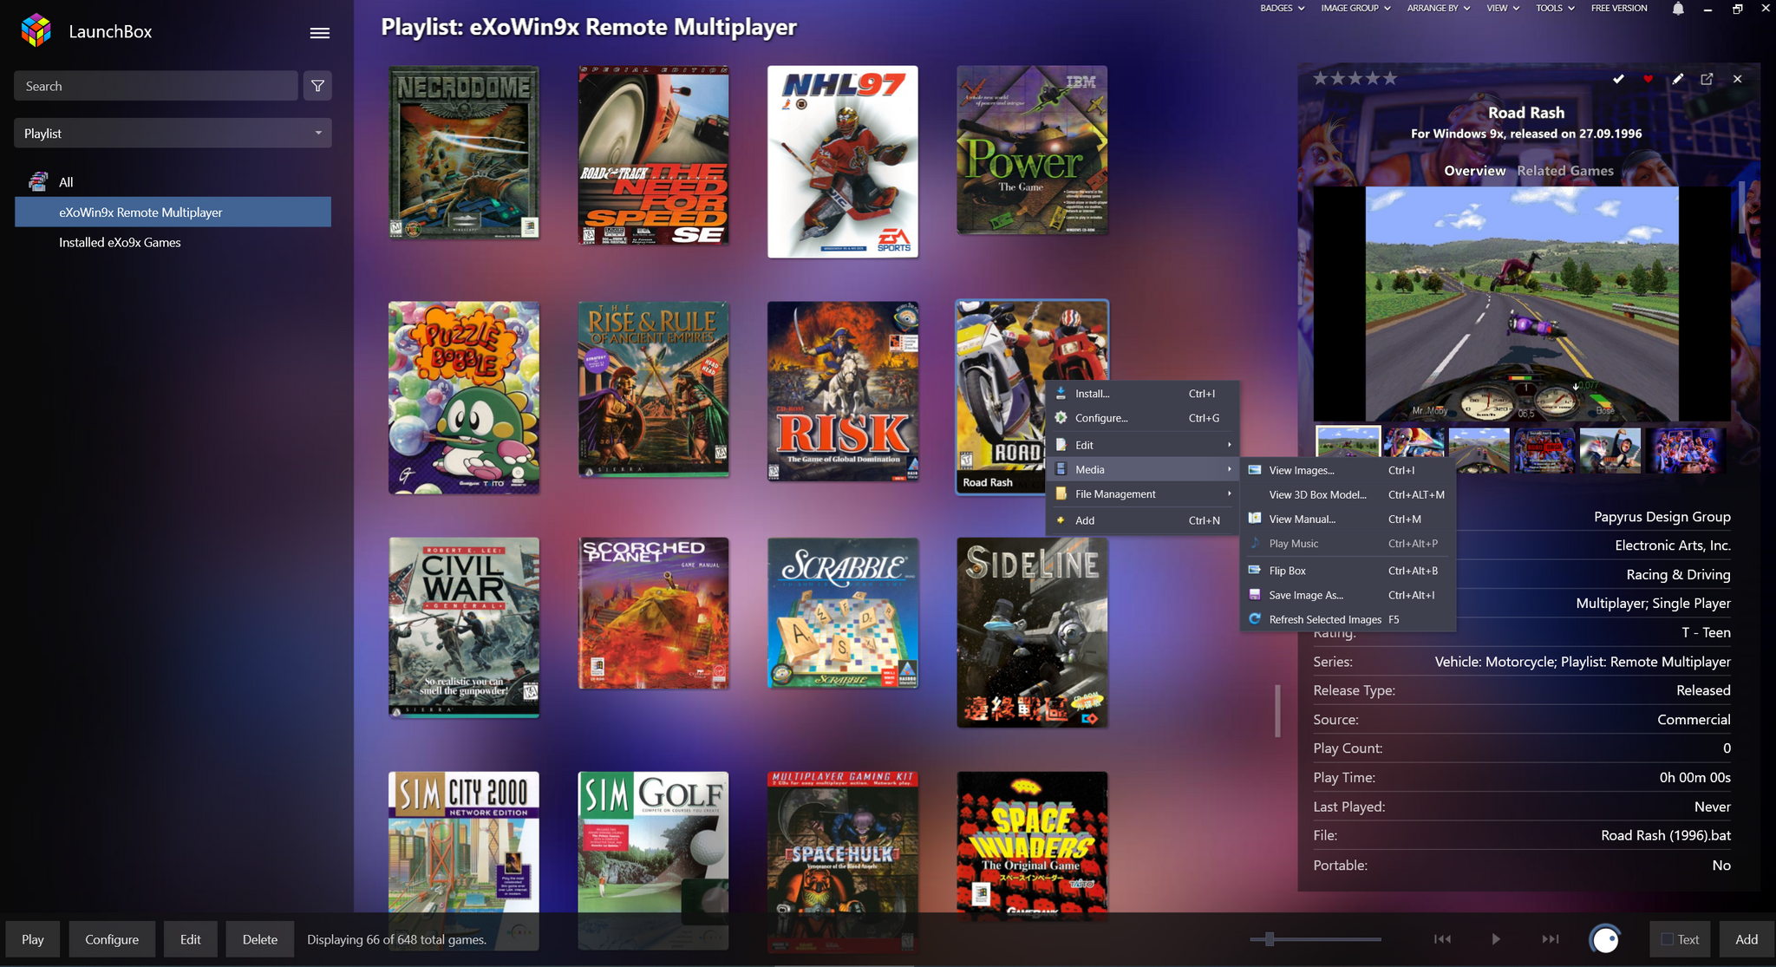1776x967 pixels.
Task: Click the hamburger menu icon beside LaunchBox
Action: click(319, 33)
